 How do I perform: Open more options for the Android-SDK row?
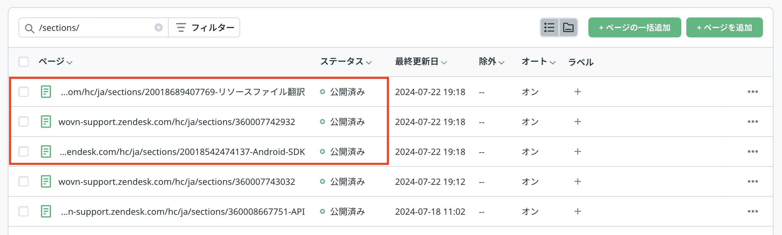(753, 152)
